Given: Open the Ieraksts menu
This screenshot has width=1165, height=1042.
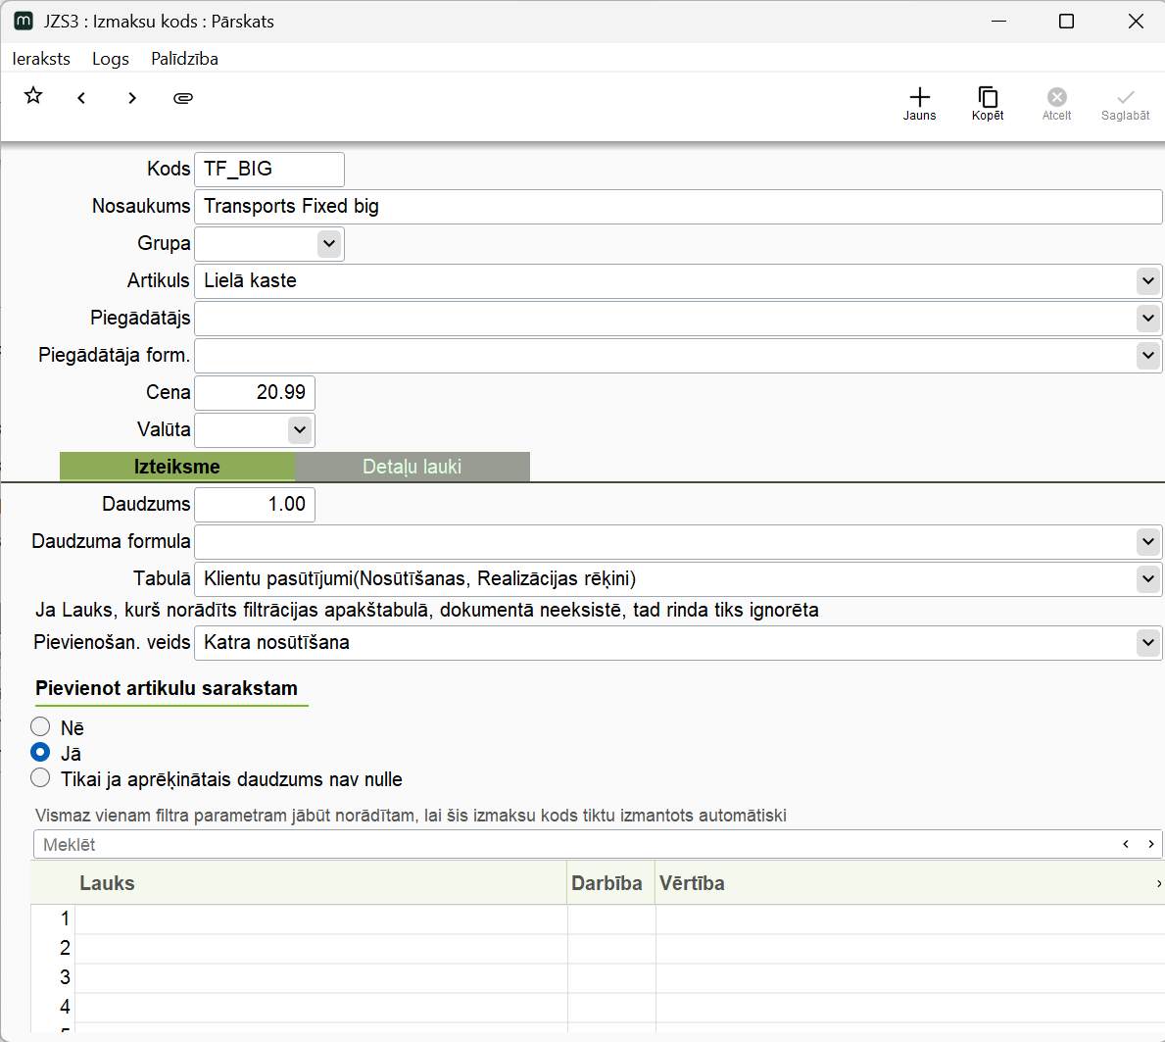Looking at the screenshot, I should (41, 59).
